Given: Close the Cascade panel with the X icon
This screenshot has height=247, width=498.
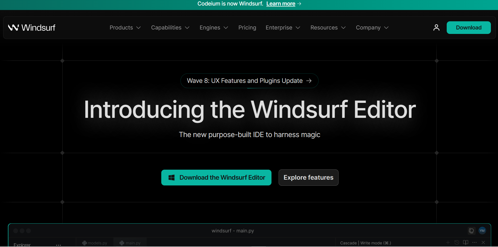Looking at the screenshot, I should pos(483,243).
